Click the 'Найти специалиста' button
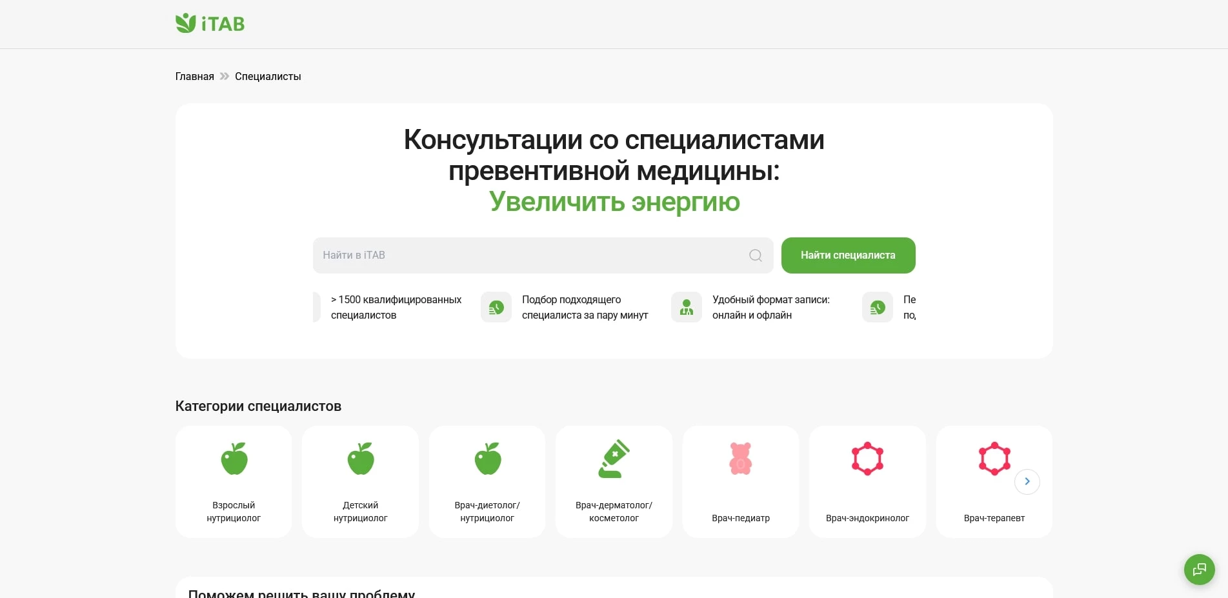Viewport: 1228px width, 598px height. click(x=847, y=255)
